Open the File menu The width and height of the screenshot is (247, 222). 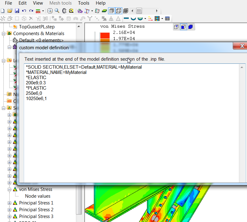coord(8,3)
